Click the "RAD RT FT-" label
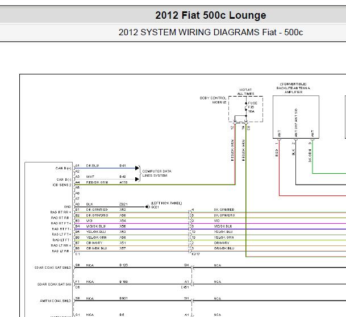The width and height of the screenshot is (346, 317). [61, 229]
